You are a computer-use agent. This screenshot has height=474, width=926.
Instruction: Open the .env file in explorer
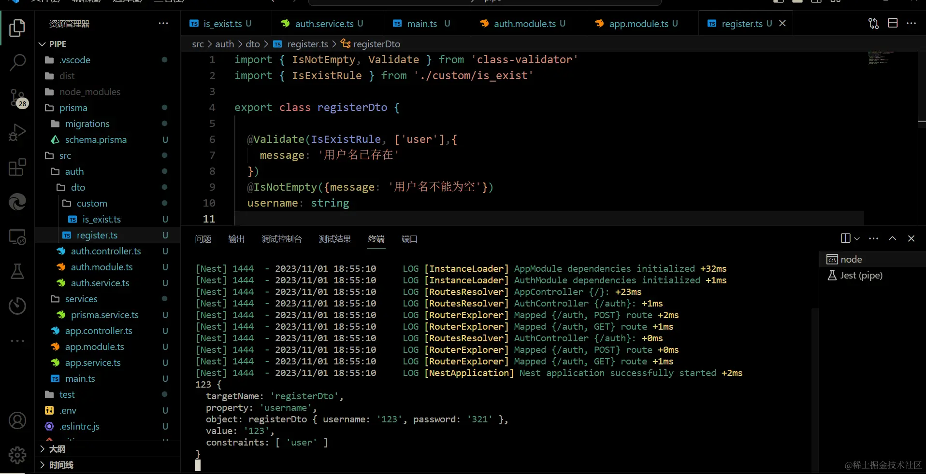point(108,410)
